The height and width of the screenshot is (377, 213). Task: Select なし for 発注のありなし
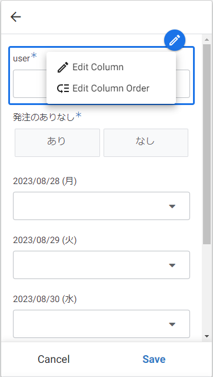tap(146, 143)
